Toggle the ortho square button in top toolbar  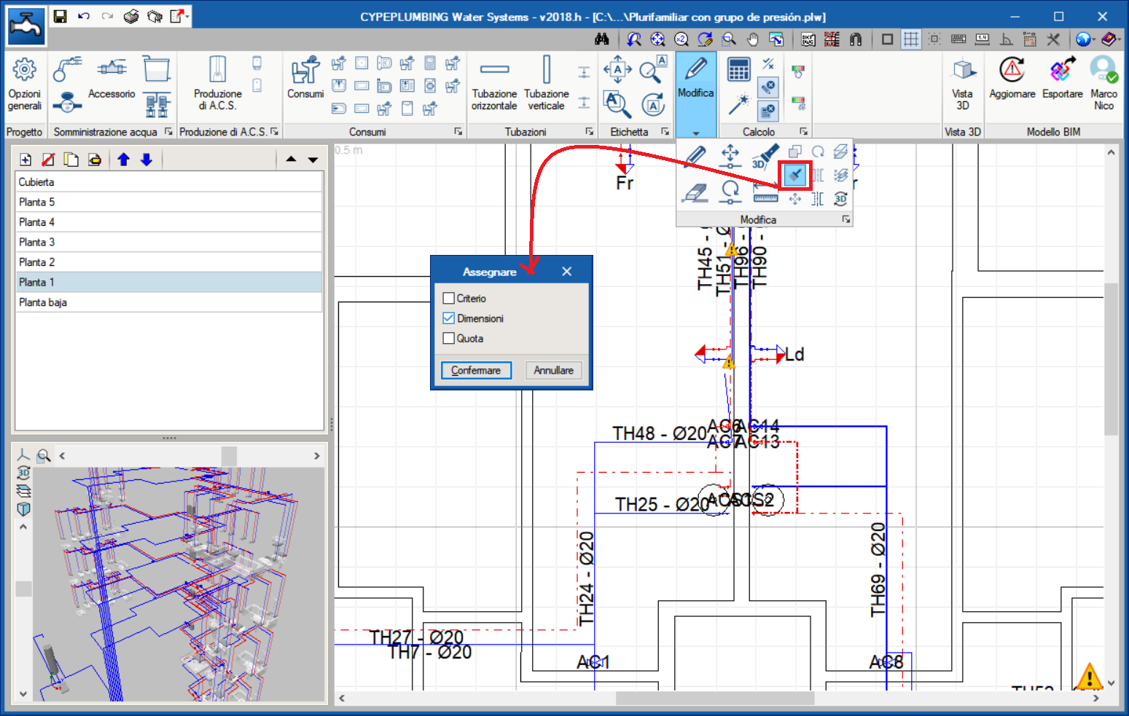point(887,39)
